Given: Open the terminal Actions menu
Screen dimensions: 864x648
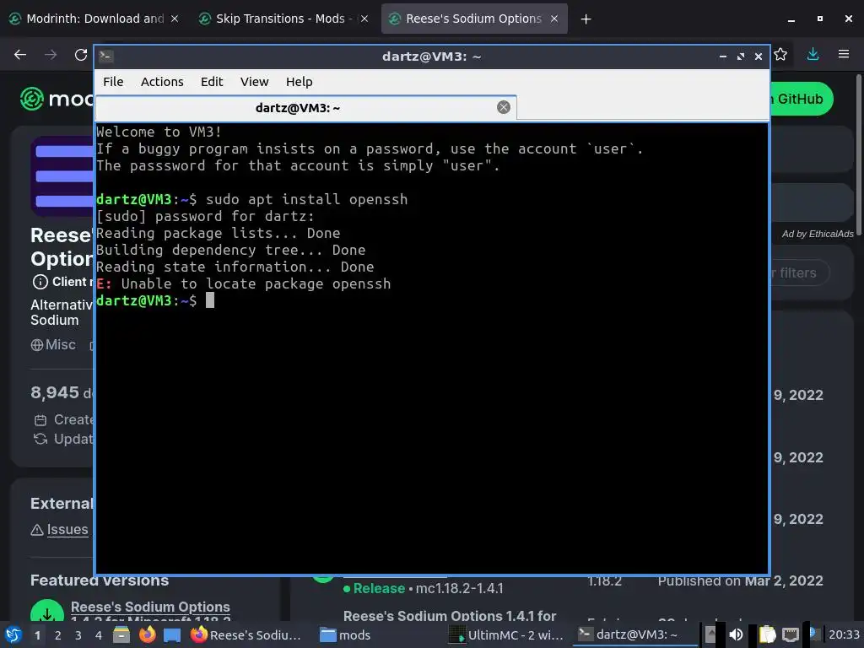Looking at the screenshot, I should pos(162,82).
